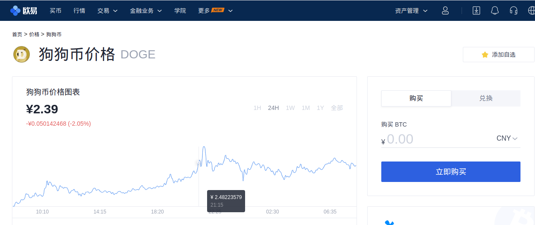Click the 14:15 time axis label

[x=100, y=212]
